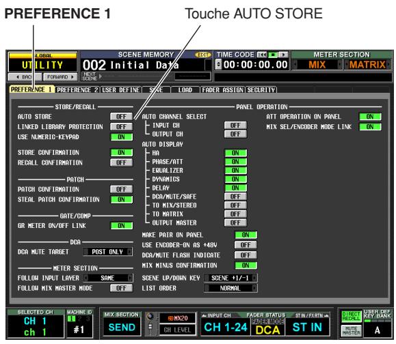Enable auto display TO MIX/STEREO
This screenshot has width=396, height=344.
[x=235, y=205]
